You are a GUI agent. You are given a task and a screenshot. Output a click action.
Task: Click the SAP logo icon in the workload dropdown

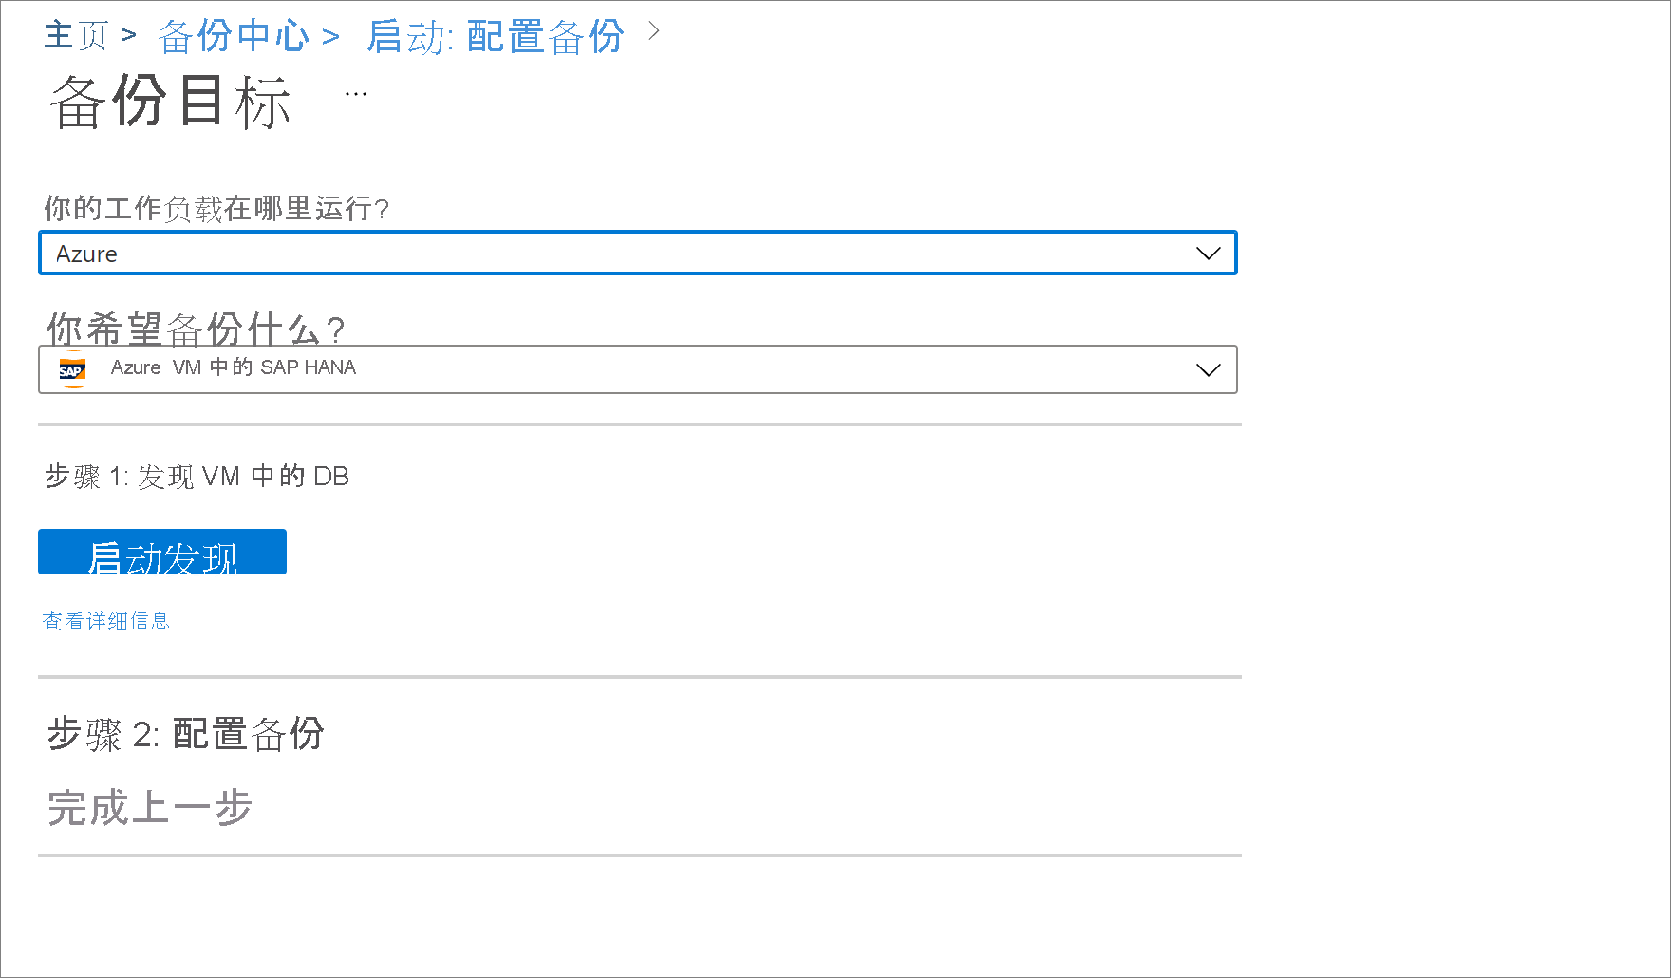[x=72, y=369]
